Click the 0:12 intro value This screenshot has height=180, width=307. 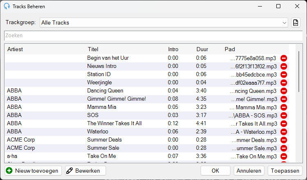pyautogui.click(x=173, y=124)
